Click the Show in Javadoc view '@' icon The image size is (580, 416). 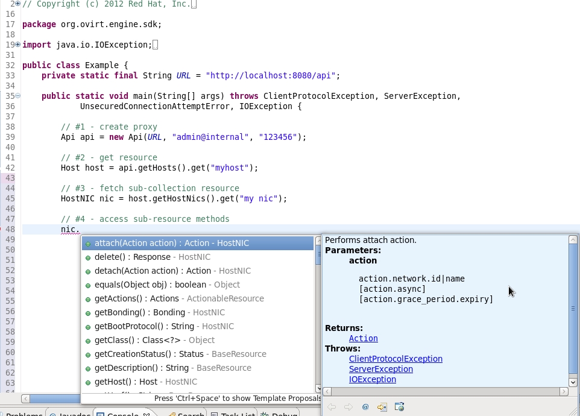(365, 407)
